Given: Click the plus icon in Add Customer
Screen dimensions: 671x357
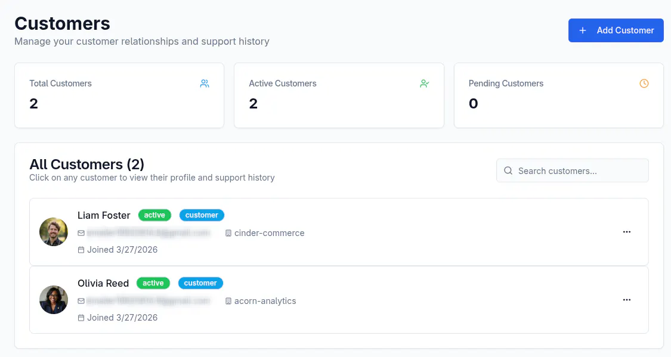Looking at the screenshot, I should click(582, 30).
